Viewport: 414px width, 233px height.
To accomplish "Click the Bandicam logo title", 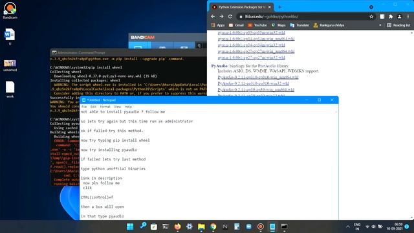I will click(x=143, y=38).
